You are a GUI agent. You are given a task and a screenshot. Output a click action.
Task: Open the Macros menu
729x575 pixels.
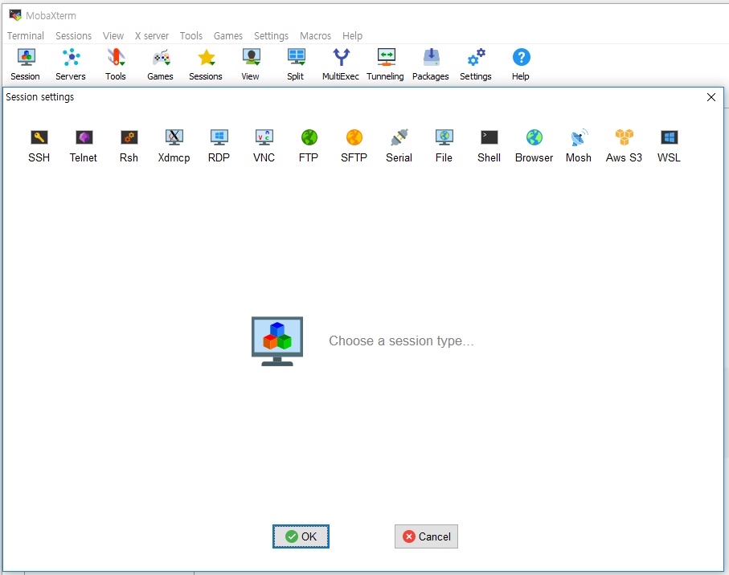click(x=315, y=36)
